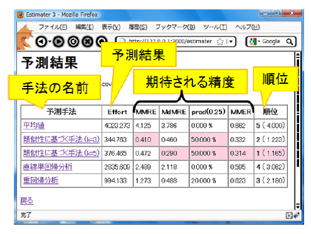Screen dimensions: 311x234
Task: Open the ファイル(F) menu
Action: point(53,27)
